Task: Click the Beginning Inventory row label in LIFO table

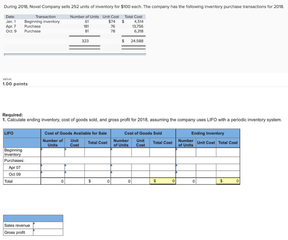Action: click(13, 152)
